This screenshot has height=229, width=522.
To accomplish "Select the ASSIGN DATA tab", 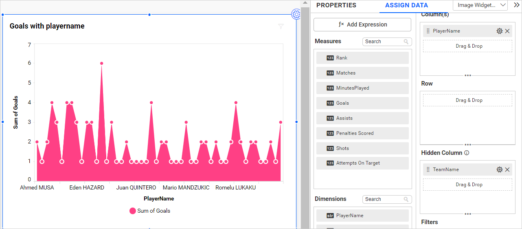I will pyautogui.click(x=406, y=5).
